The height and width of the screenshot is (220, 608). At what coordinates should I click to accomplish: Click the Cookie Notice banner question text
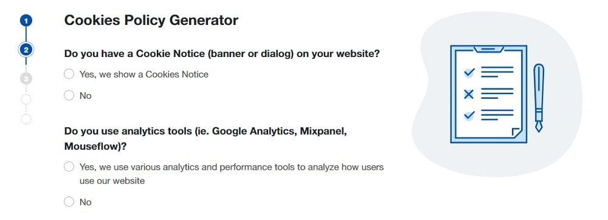pyautogui.click(x=222, y=53)
